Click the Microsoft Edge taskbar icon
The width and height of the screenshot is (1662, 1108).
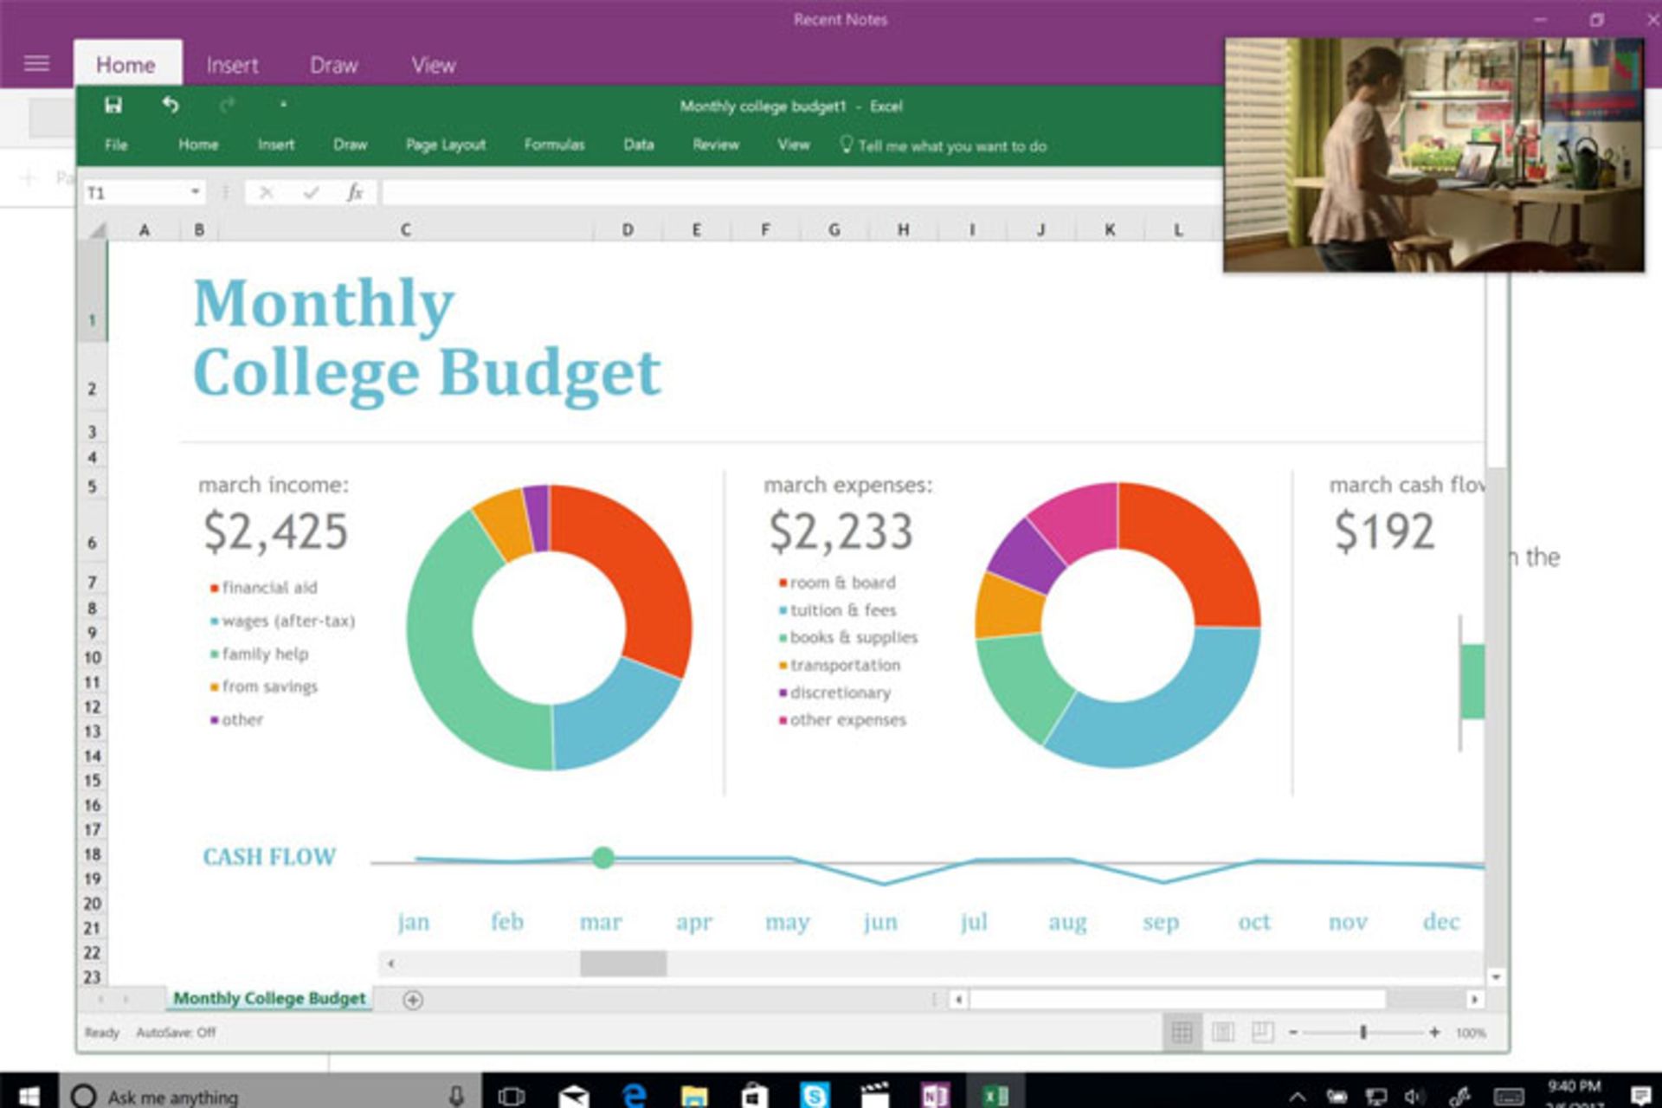click(x=635, y=1095)
